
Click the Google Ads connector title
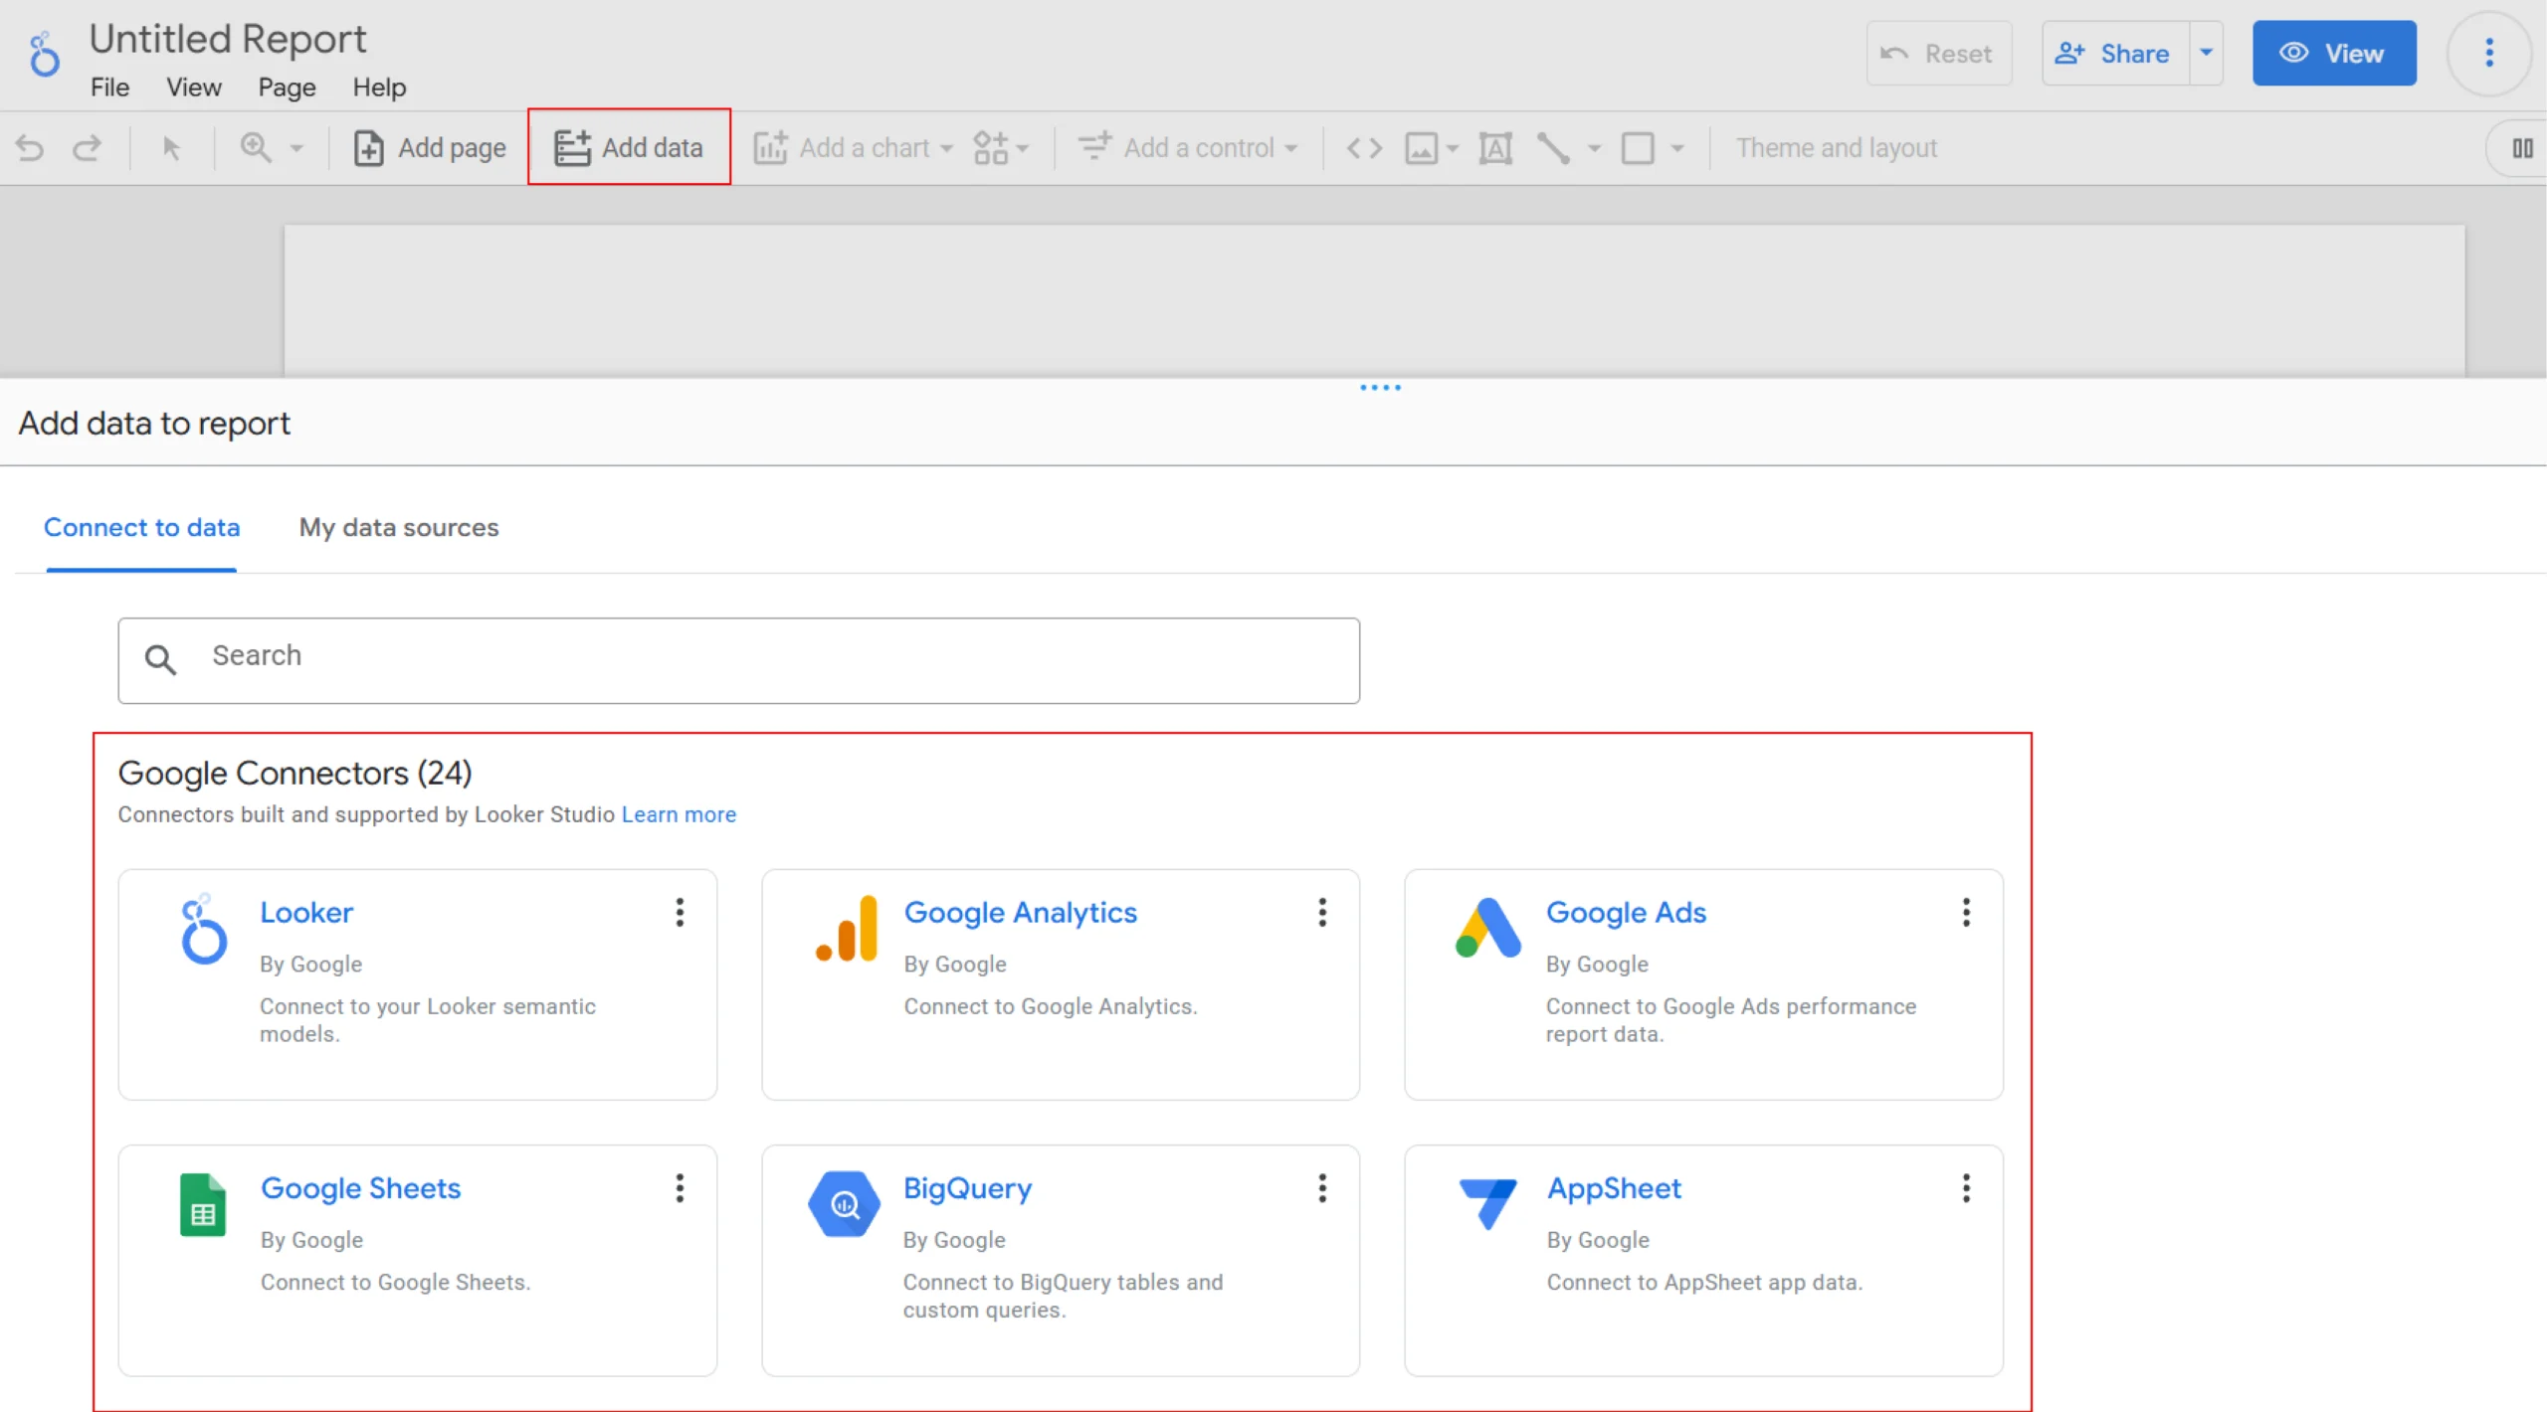[x=1626, y=913]
